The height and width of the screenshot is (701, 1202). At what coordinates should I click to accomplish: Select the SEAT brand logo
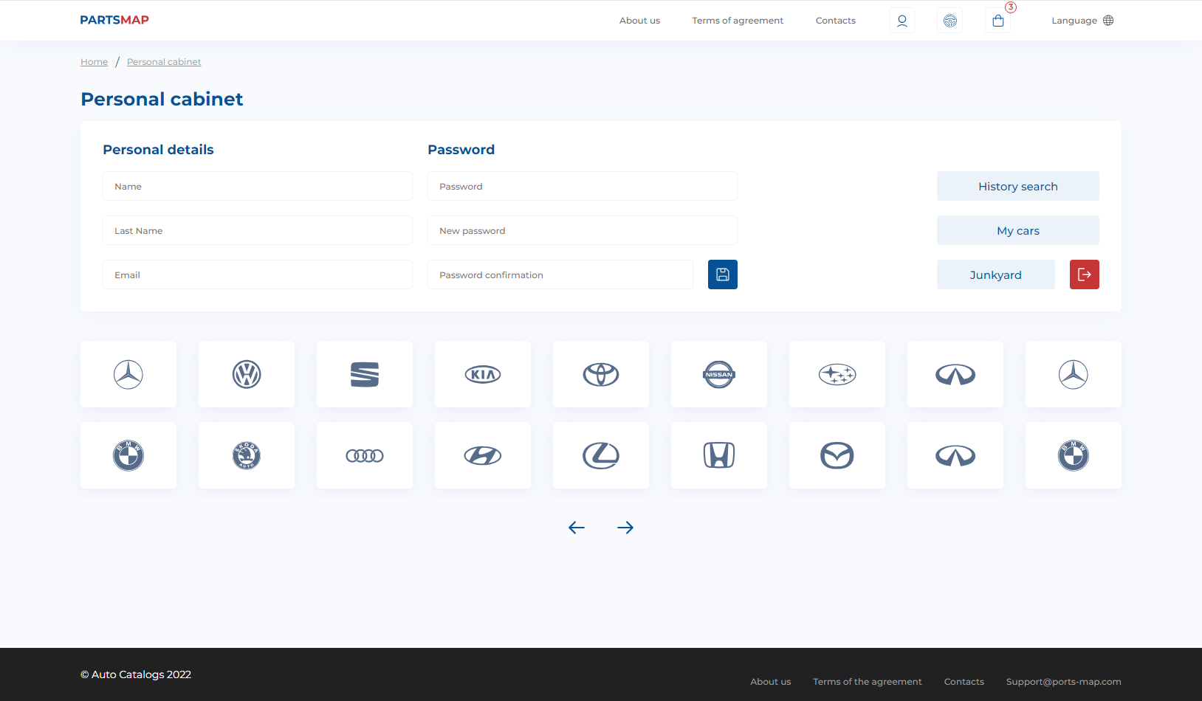(x=365, y=374)
